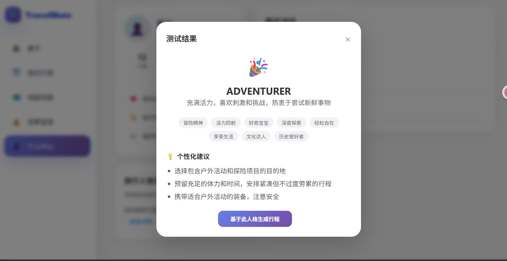Screen dimensions: 507x261
Task: Open the highlighted purple sidebar menu item
Action: [47, 146]
